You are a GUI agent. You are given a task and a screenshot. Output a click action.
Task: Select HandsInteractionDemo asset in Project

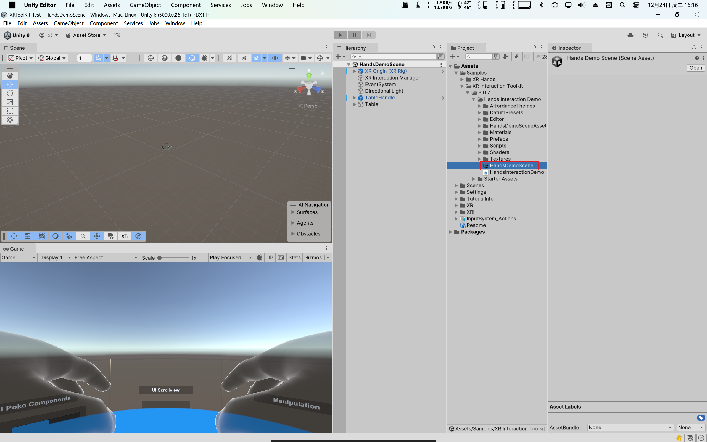pos(516,172)
